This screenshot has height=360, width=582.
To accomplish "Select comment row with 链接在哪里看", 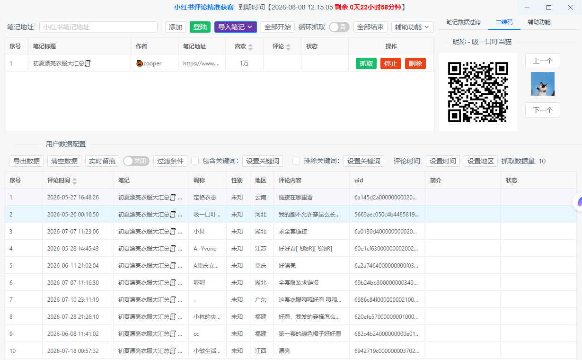I will click(291, 198).
